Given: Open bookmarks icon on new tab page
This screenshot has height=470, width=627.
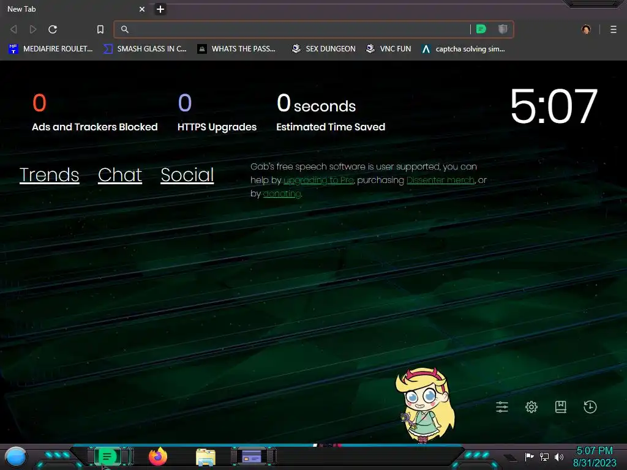Looking at the screenshot, I should 561,407.
